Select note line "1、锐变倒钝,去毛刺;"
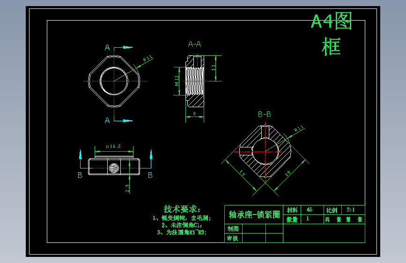 (182, 218)
